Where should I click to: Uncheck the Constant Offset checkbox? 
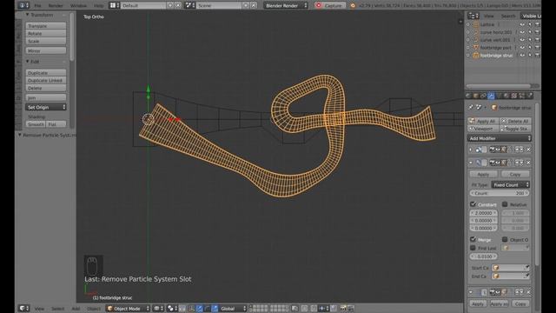473,204
